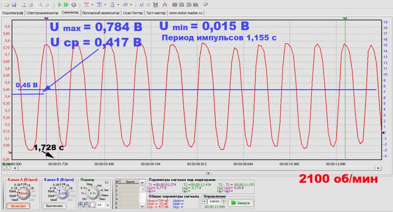The width and height of the screenshot is (393, 212).
Task: Open dropdown arrow next to blue waveform icon
Action: pyautogui.click(x=106, y=5)
